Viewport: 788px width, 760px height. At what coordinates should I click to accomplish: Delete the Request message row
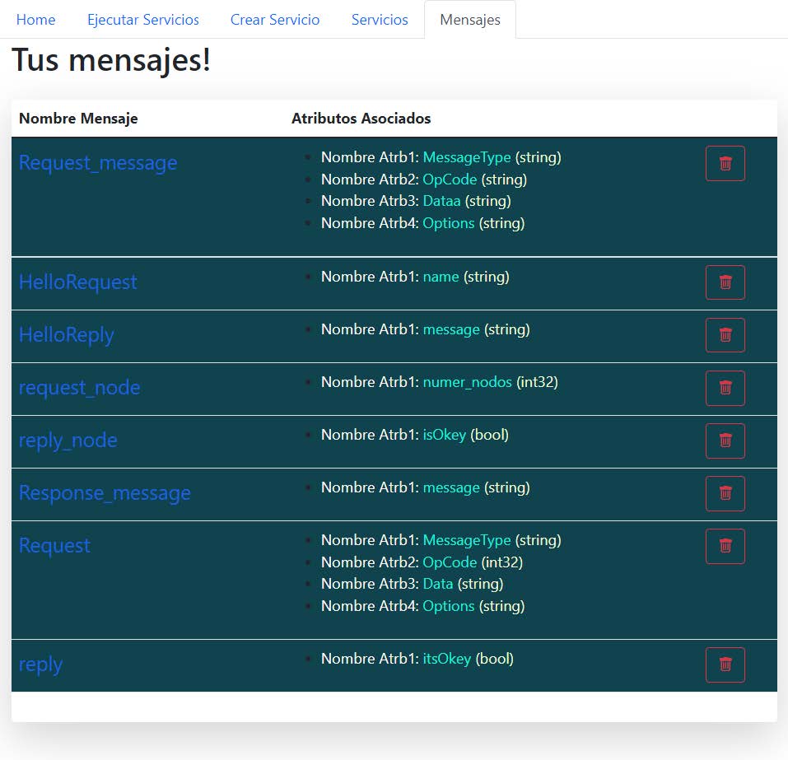725,547
